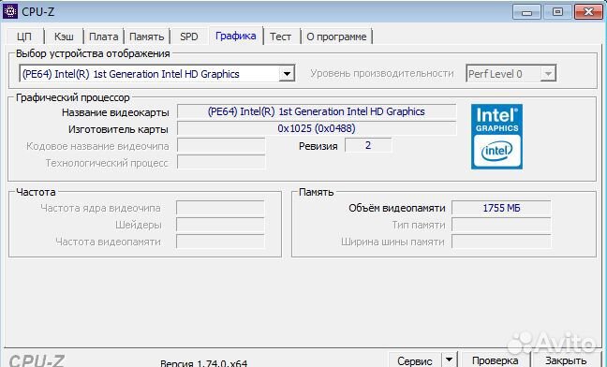
Task: Click the Ревизия value 2
Action: [x=368, y=145]
